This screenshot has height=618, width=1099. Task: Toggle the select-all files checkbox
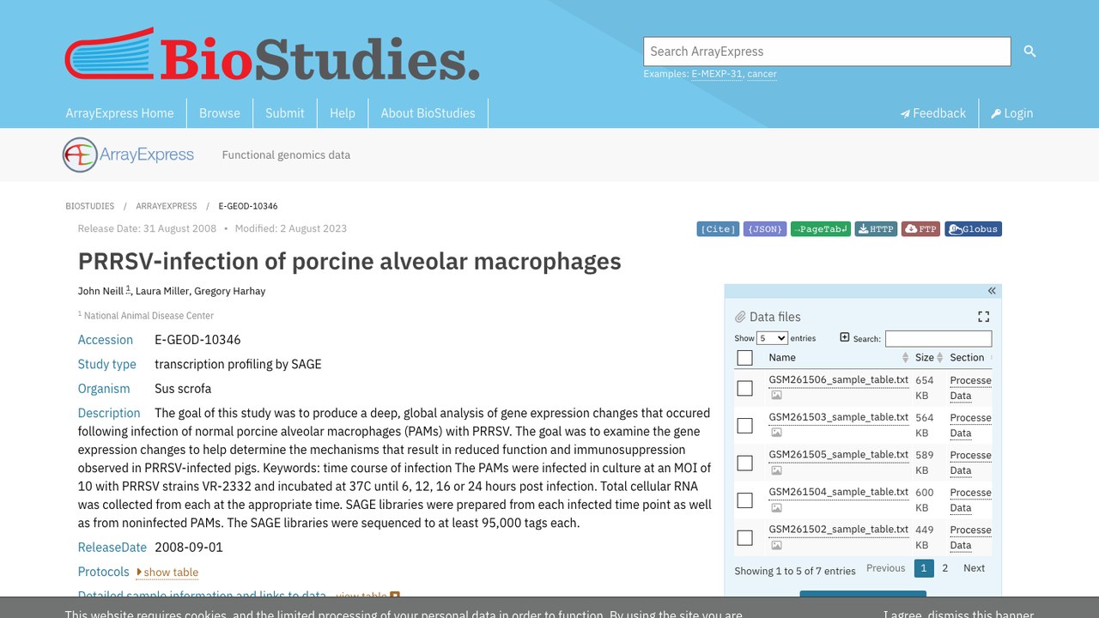pyautogui.click(x=744, y=358)
